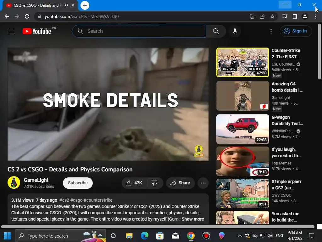
Task: Open the YouTube hamburger guide menu
Action: coord(11,31)
